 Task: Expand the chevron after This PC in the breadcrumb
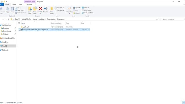pos(21,19)
